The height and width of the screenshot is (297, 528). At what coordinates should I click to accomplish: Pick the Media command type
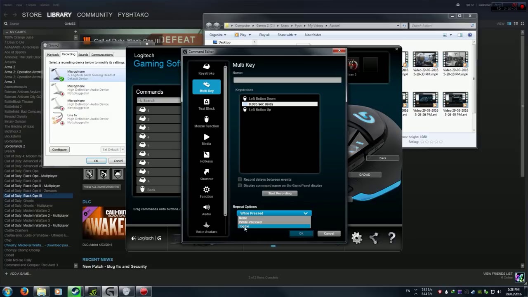206,139
